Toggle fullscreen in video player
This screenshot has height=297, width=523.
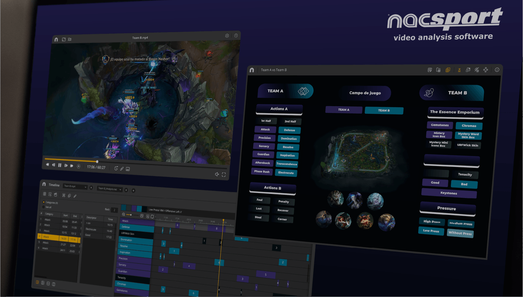pyautogui.click(x=224, y=175)
